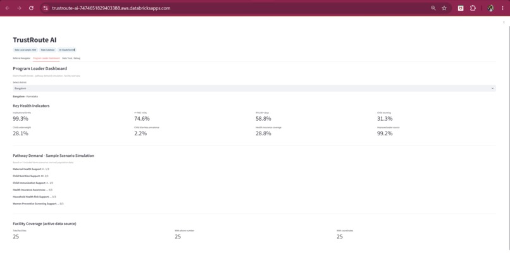Click the Health Insurance Awareness row
This screenshot has width=510, height=258.
coord(32,190)
